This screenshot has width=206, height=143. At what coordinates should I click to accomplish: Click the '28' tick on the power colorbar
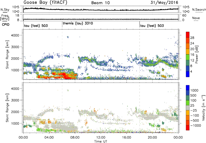coord(192,38)
